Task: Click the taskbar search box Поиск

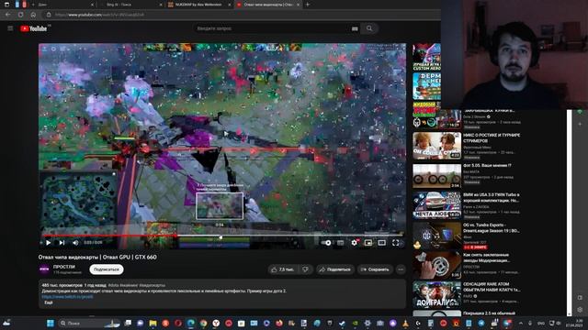Action: click(x=88, y=323)
